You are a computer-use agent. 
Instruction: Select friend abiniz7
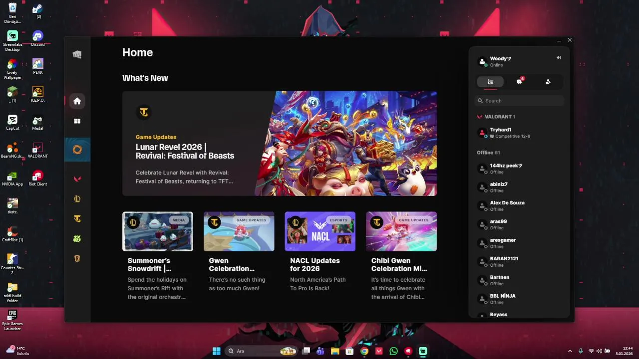pos(519,187)
